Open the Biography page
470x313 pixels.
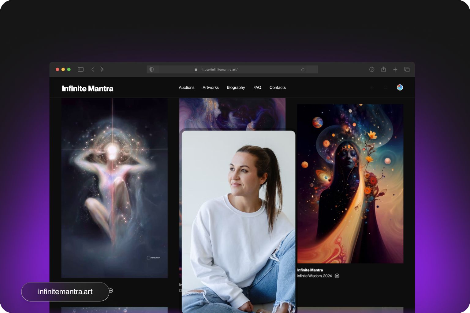tap(236, 87)
